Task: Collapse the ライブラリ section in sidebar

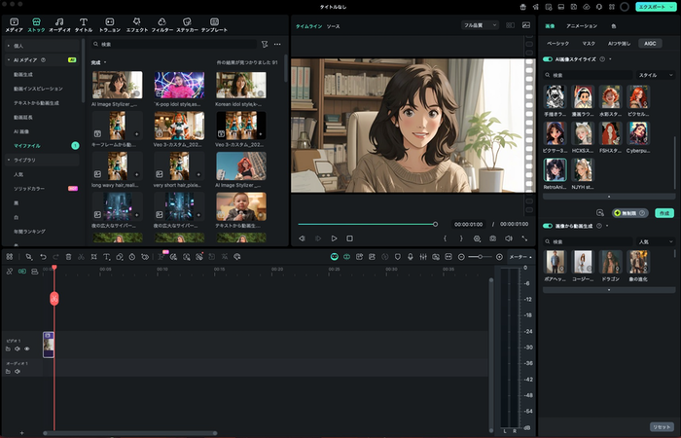Action: (9, 159)
